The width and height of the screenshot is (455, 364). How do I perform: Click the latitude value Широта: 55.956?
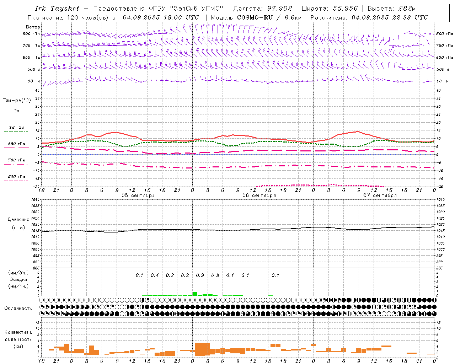[x=330, y=9]
